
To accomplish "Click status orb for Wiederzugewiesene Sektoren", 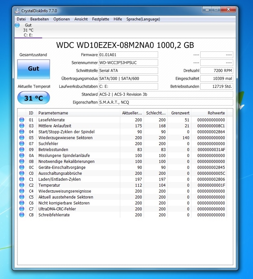I will (22, 138).
